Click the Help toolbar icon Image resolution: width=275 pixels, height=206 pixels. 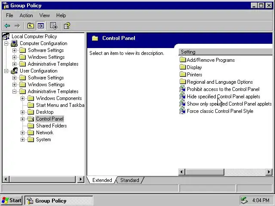pos(67,26)
